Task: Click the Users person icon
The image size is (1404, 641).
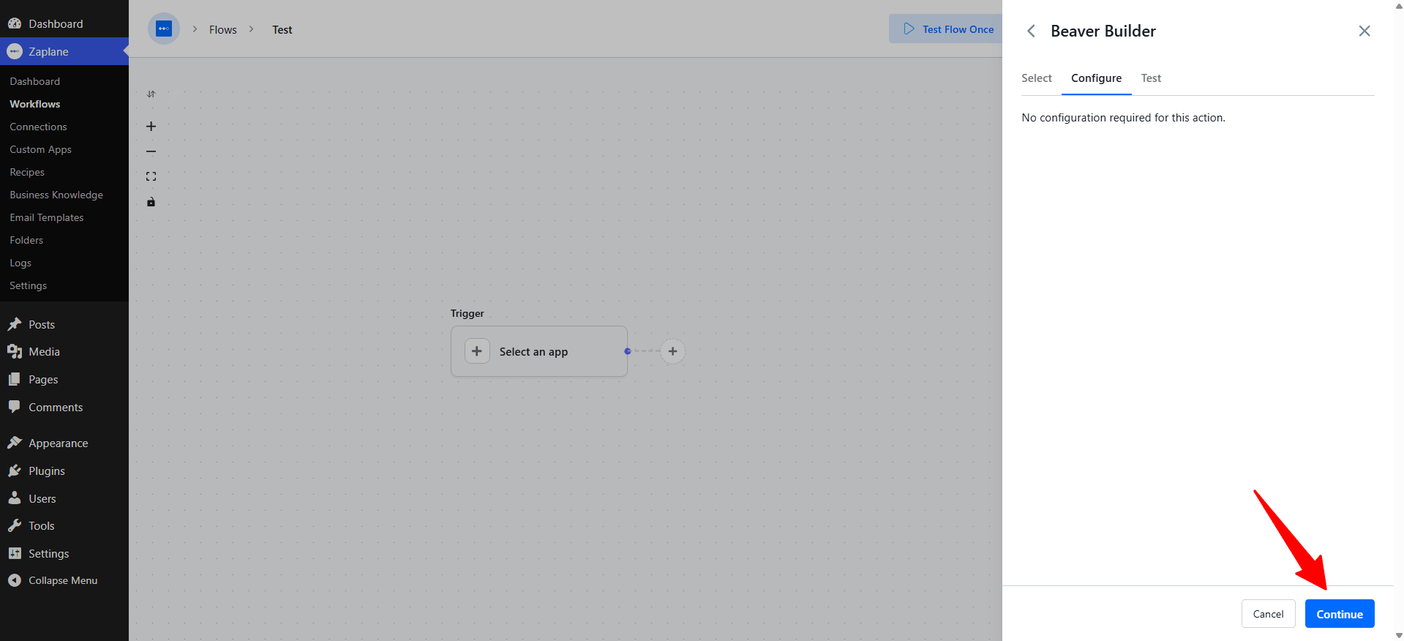Action: [15, 498]
